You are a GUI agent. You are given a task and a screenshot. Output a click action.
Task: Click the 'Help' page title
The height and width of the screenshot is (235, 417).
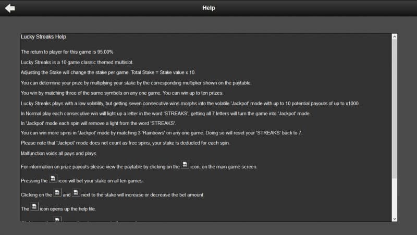208,8
